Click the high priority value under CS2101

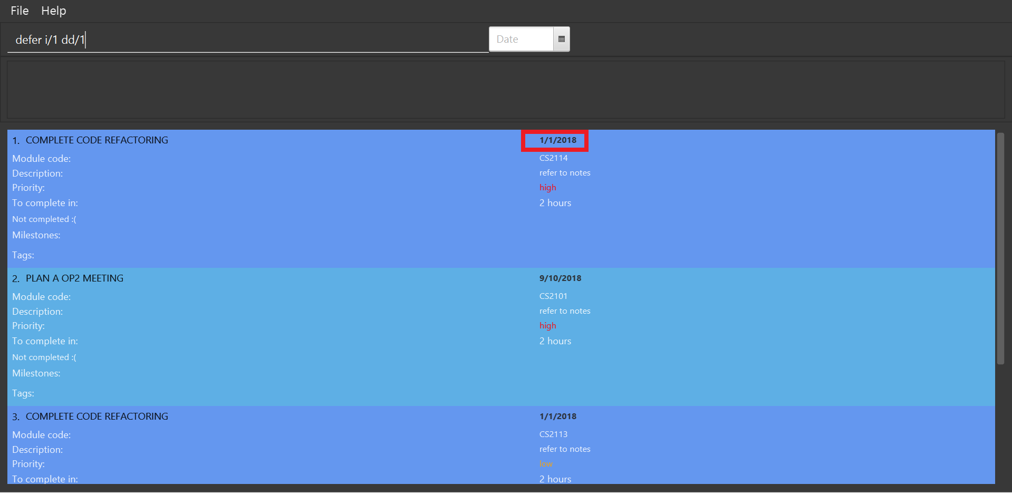(x=547, y=326)
